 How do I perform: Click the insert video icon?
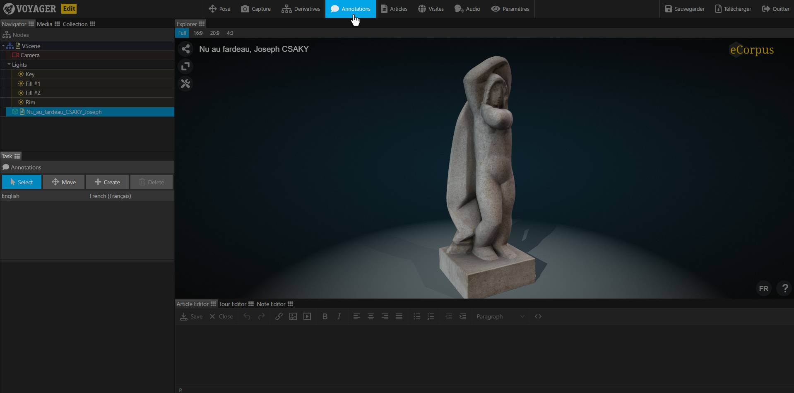(307, 316)
